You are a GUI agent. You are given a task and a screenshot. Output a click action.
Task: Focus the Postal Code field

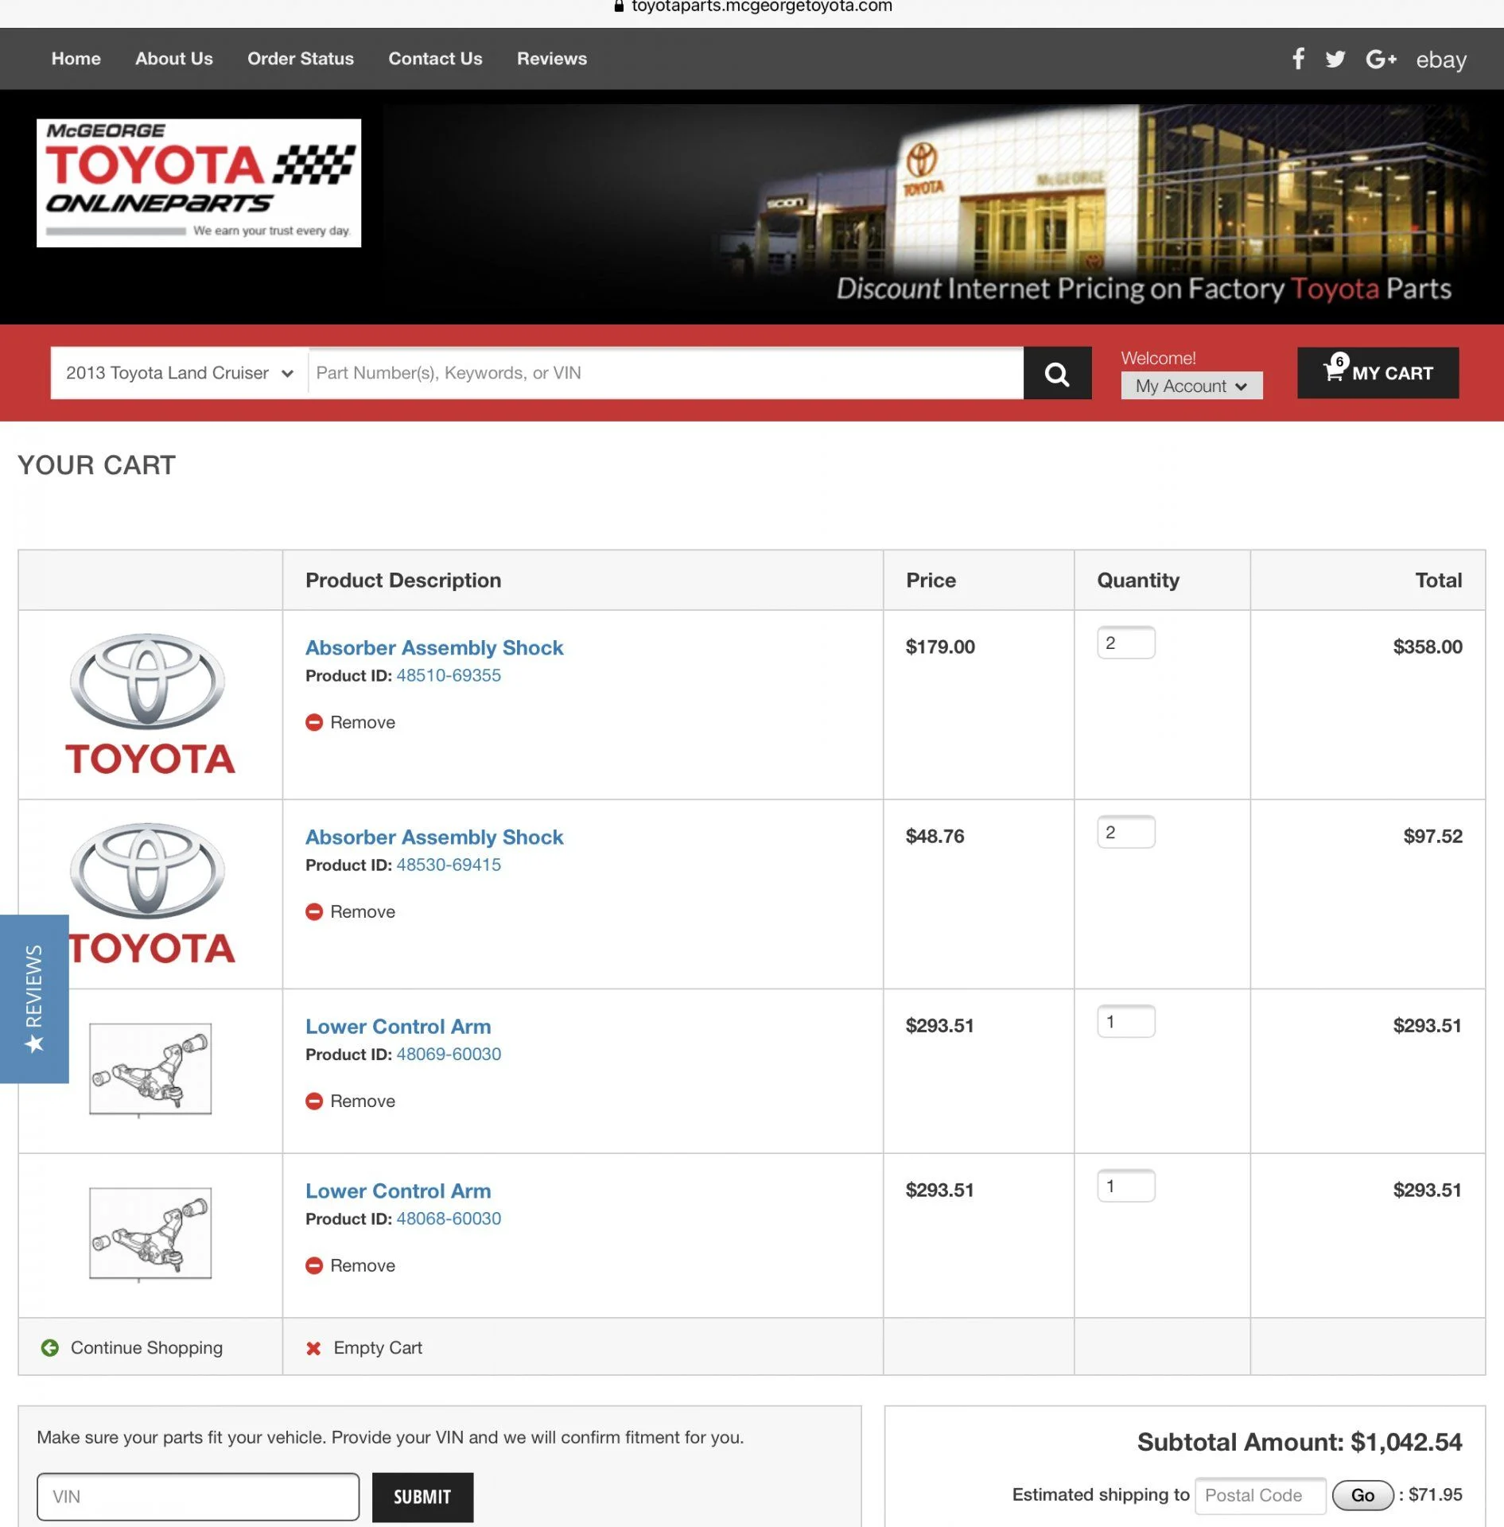coord(1260,1495)
